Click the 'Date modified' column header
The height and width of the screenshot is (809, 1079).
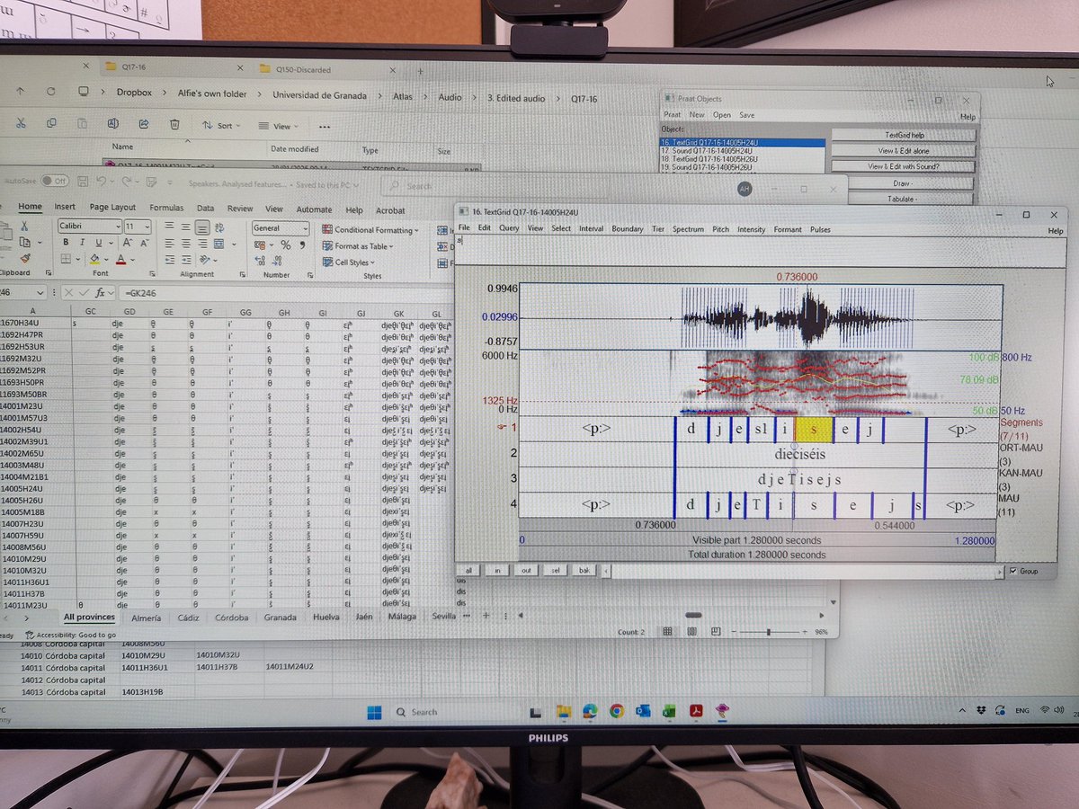(x=294, y=149)
